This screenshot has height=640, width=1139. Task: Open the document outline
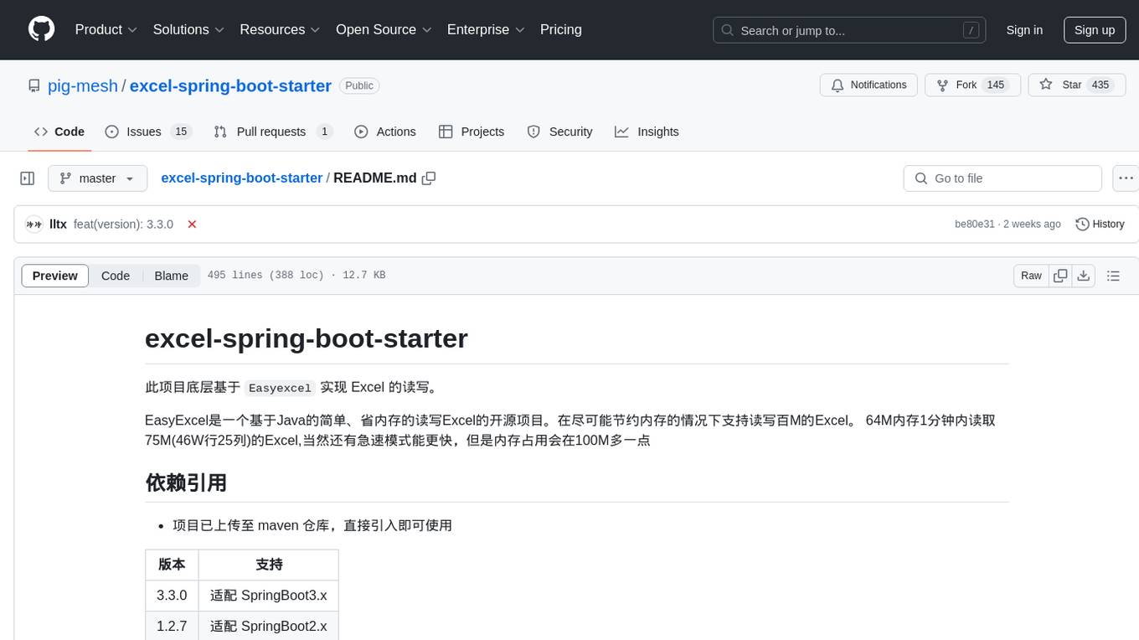pyautogui.click(x=1113, y=276)
